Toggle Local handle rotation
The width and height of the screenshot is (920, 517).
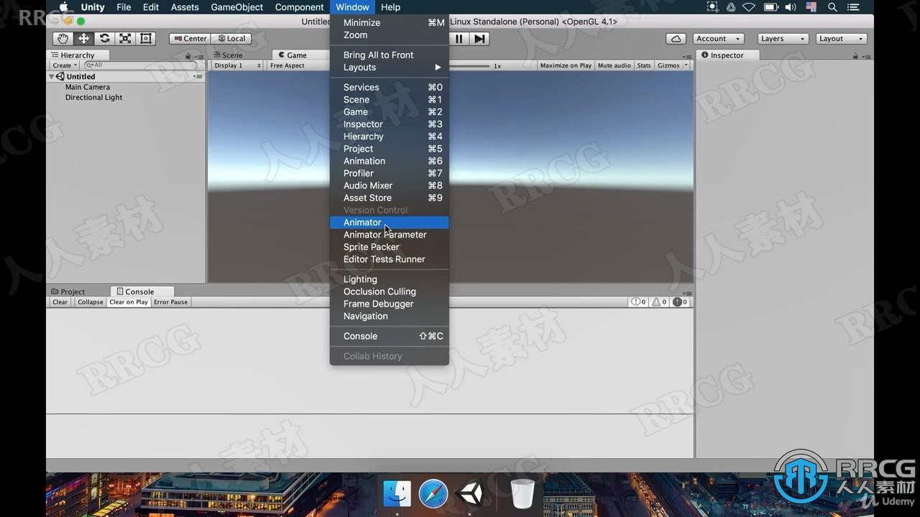tap(231, 39)
